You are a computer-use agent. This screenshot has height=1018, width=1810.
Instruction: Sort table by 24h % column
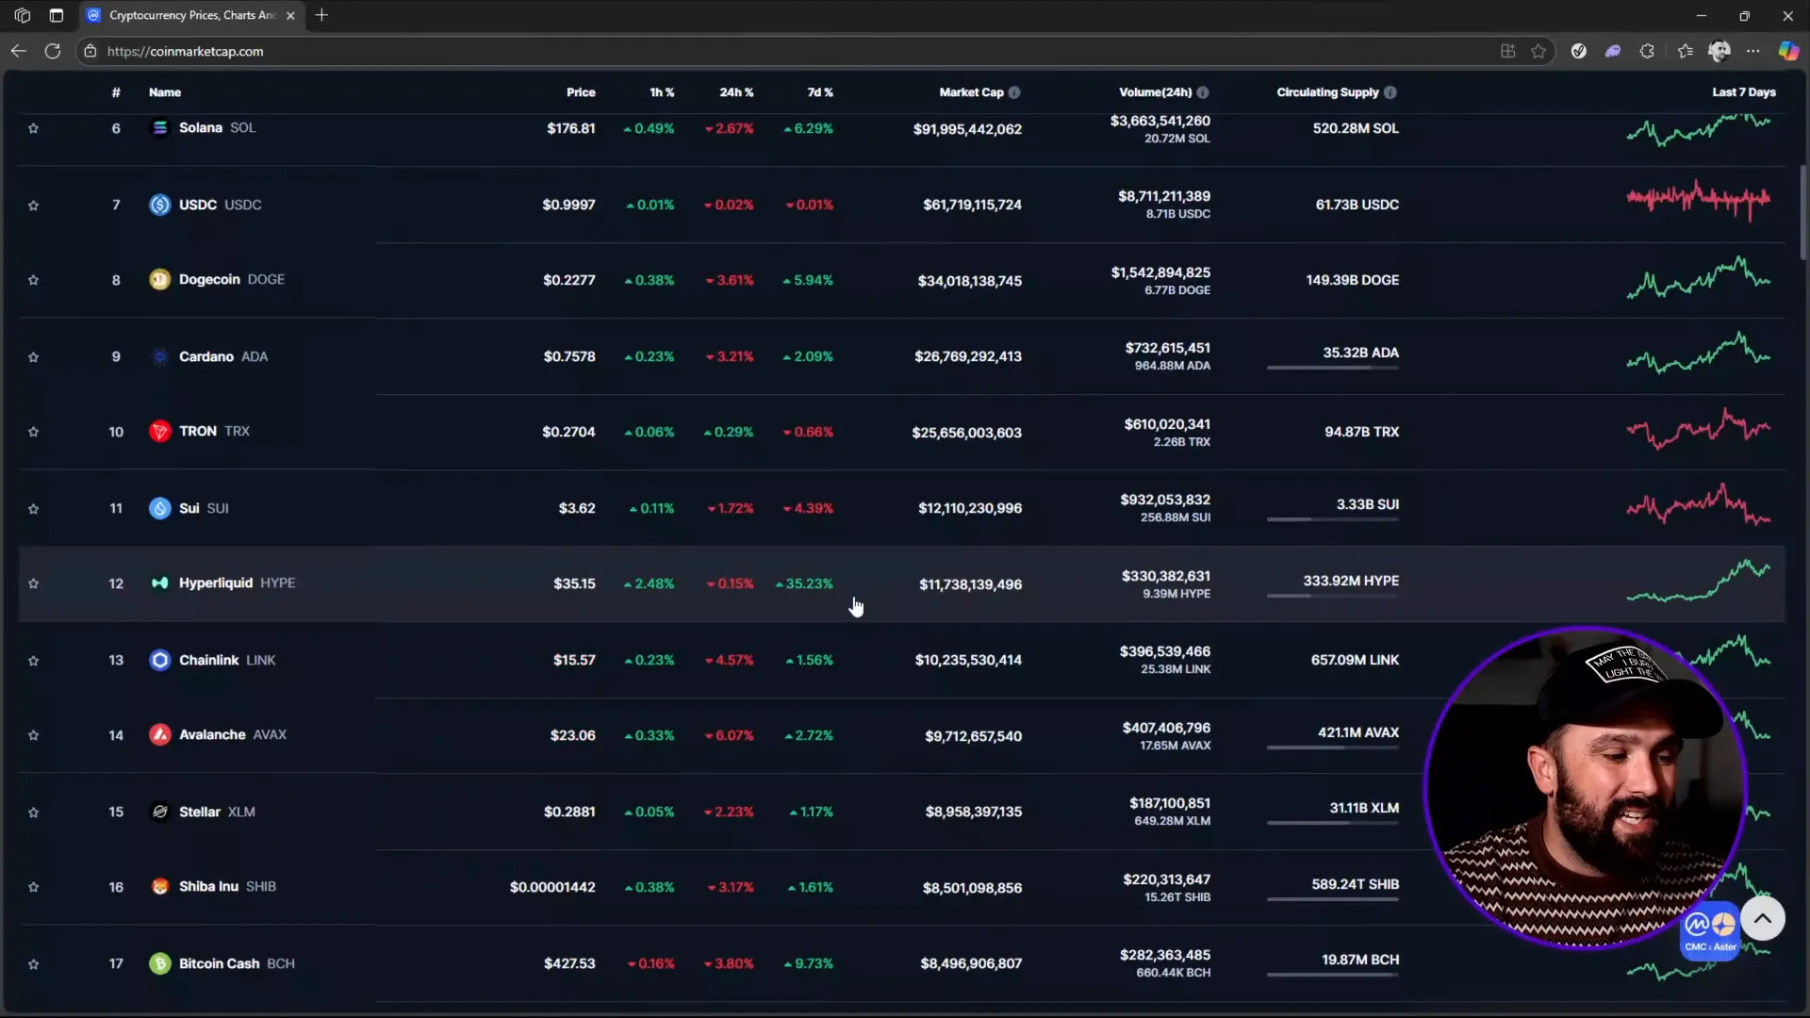coord(736,92)
